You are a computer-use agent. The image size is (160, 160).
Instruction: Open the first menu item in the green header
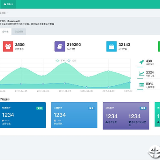point(8,4)
